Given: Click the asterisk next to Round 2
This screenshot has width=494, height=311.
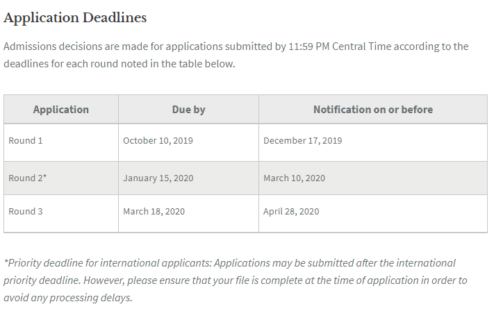Looking at the screenshot, I should pyautogui.click(x=44, y=176).
